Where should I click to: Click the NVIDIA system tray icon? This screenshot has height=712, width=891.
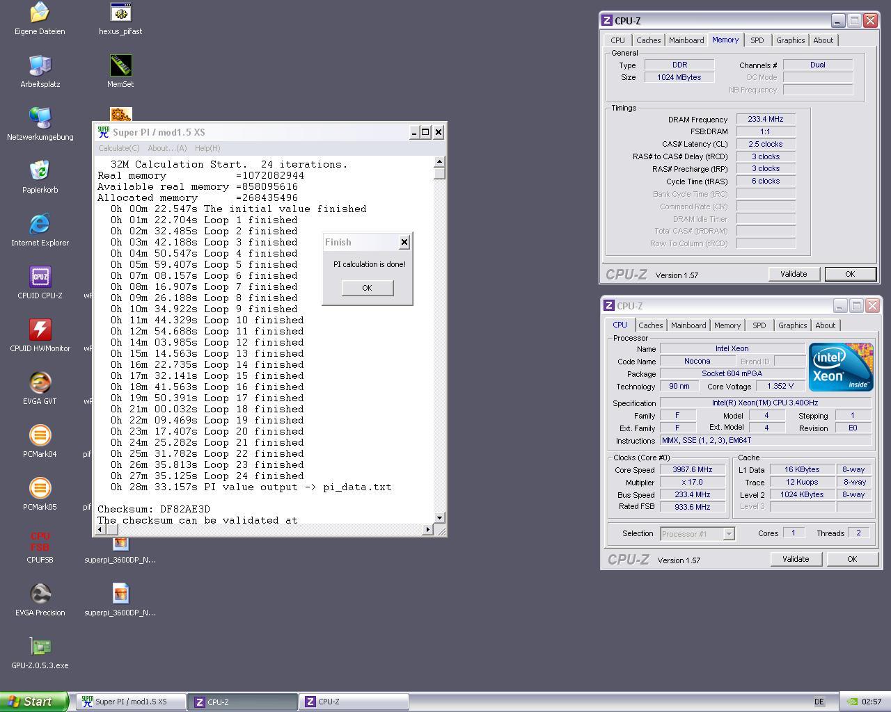(852, 702)
